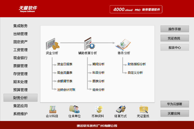
Task: Select 现金银行 in the sidebar
Action: click(x=20, y=58)
